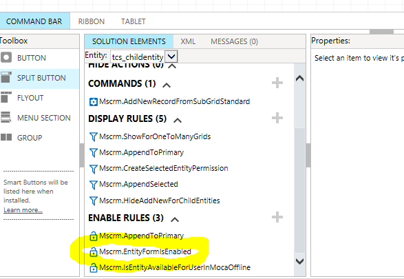Choose the FLYOUT toolbox icon

(x=6, y=97)
